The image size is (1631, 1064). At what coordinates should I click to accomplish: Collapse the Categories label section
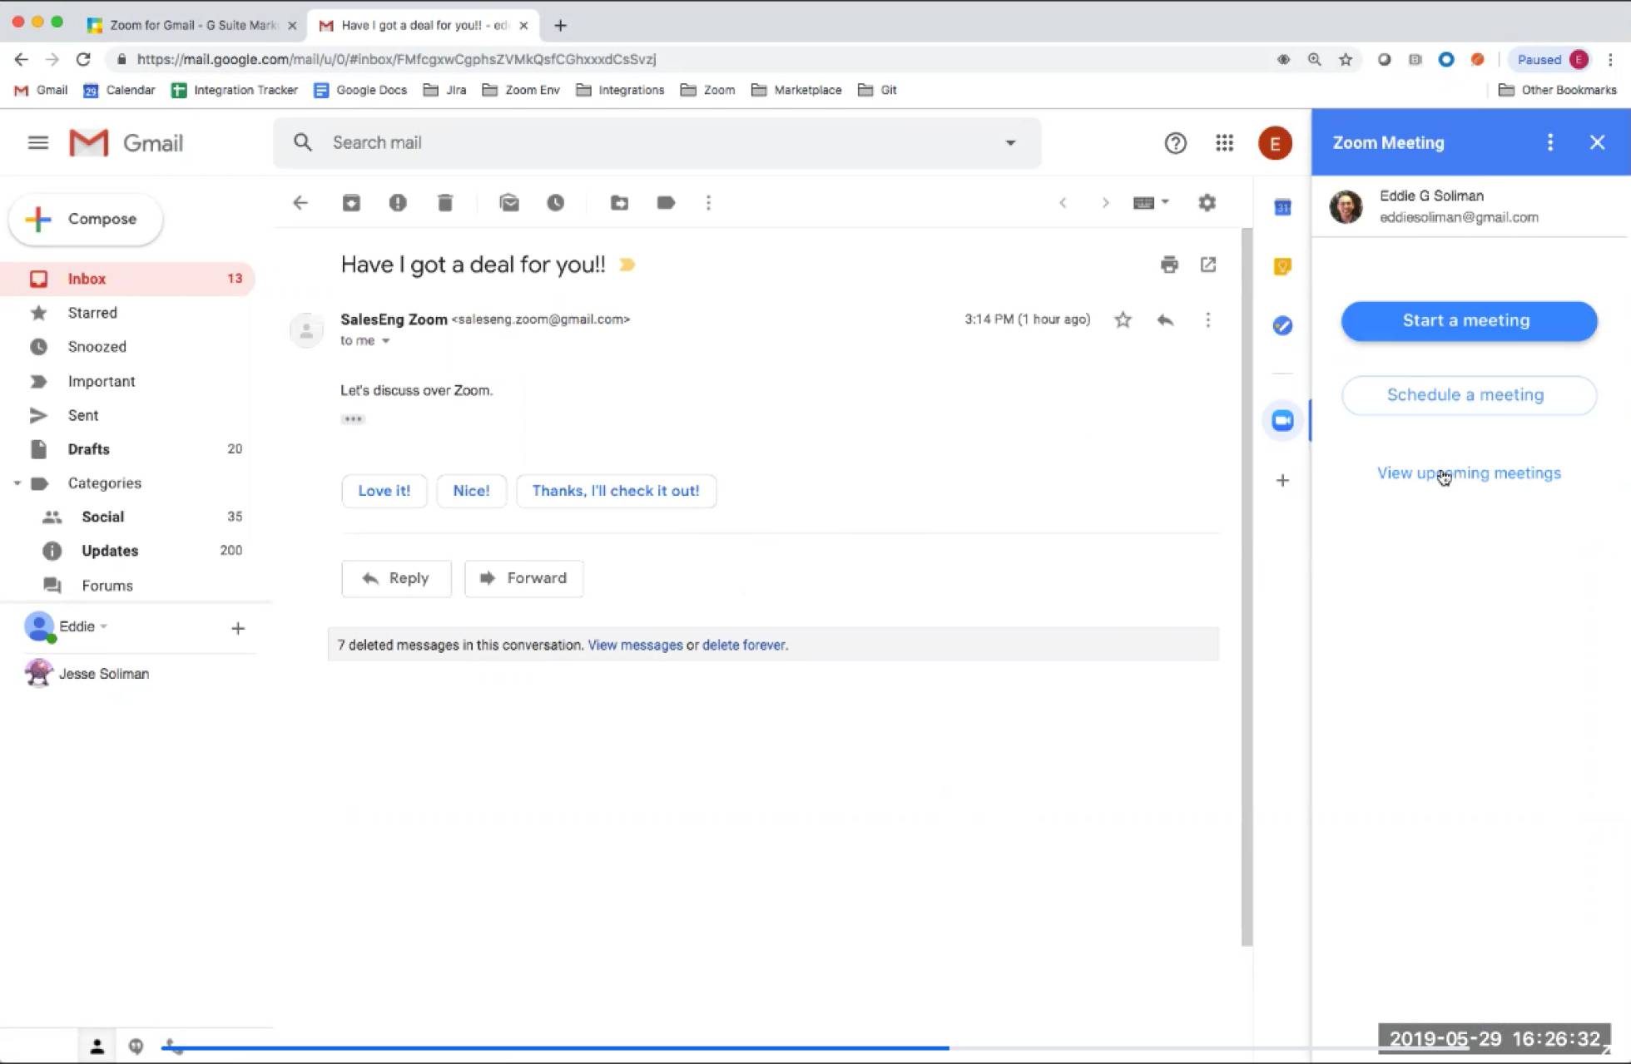click(16, 483)
